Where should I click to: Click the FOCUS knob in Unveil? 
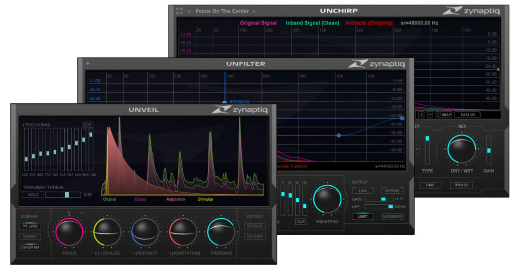pos(69,232)
